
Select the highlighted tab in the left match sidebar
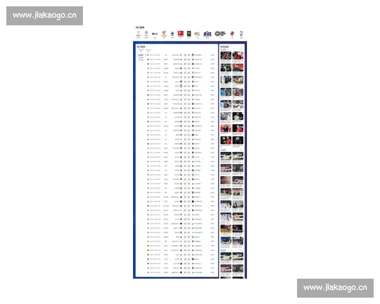(141, 55)
